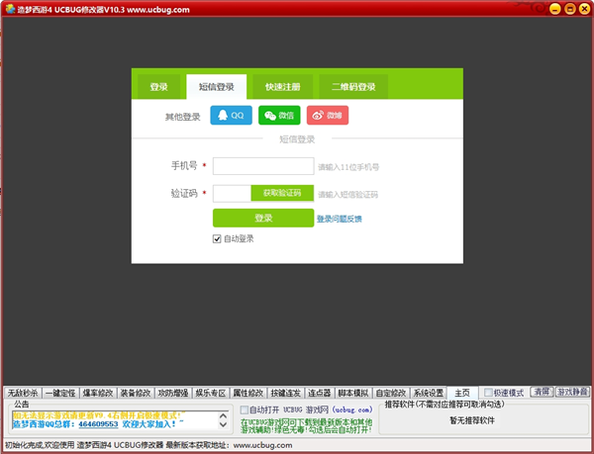
Task: Focus the 手机号 phone number field
Action: pos(263,166)
